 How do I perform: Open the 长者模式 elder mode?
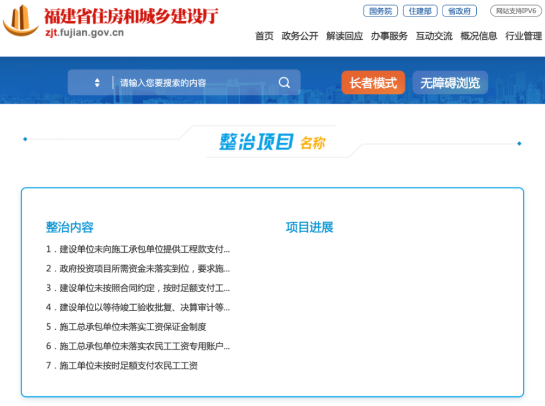pos(373,82)
